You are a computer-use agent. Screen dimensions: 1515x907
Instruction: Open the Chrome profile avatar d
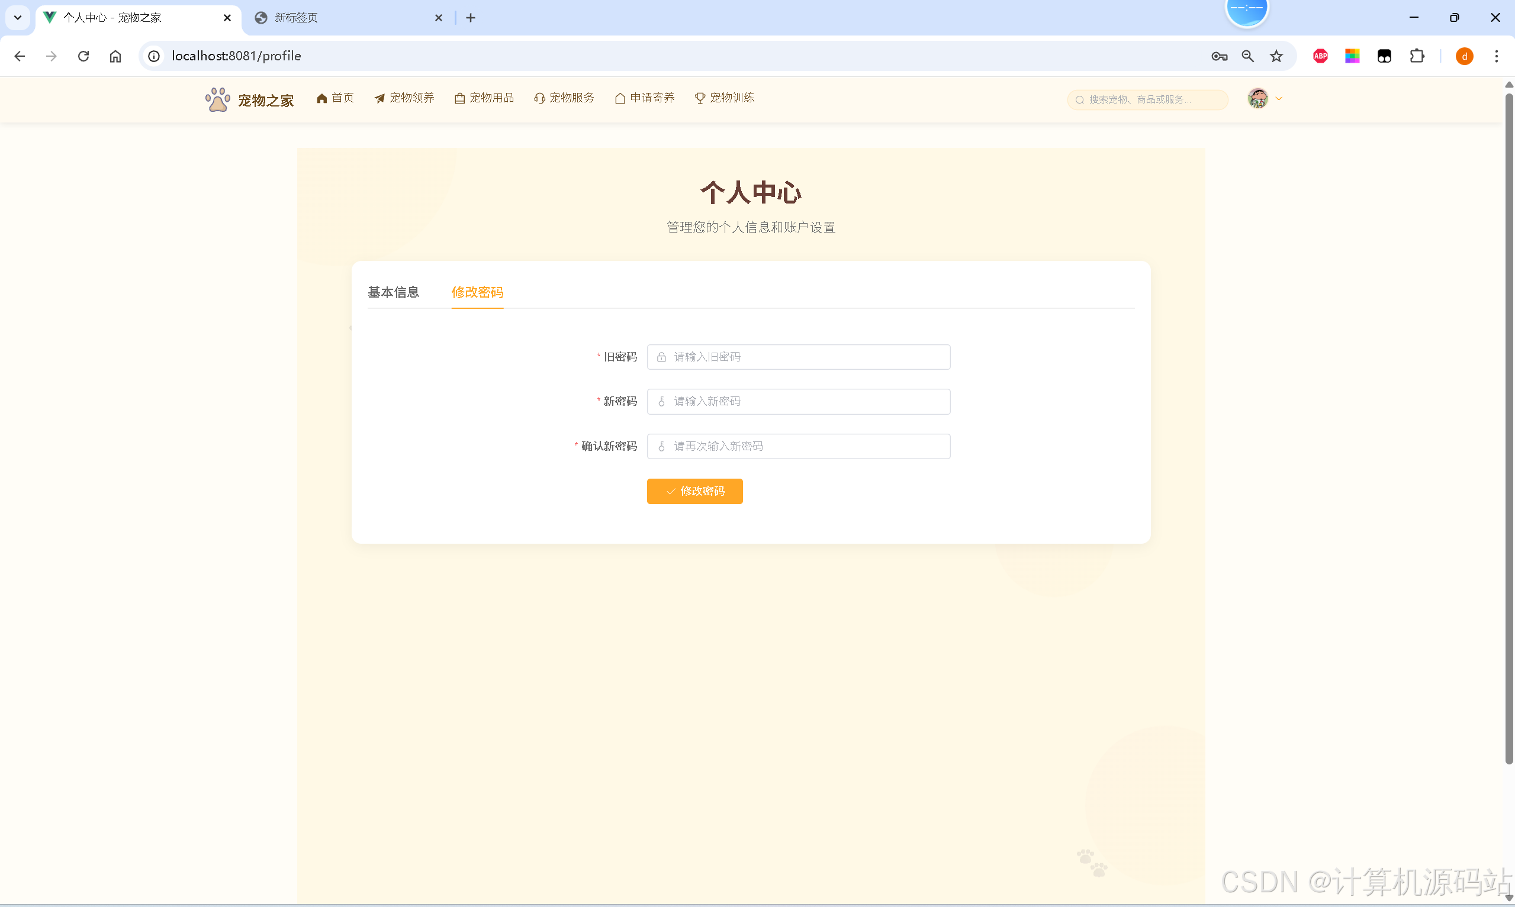(1464, 56)
